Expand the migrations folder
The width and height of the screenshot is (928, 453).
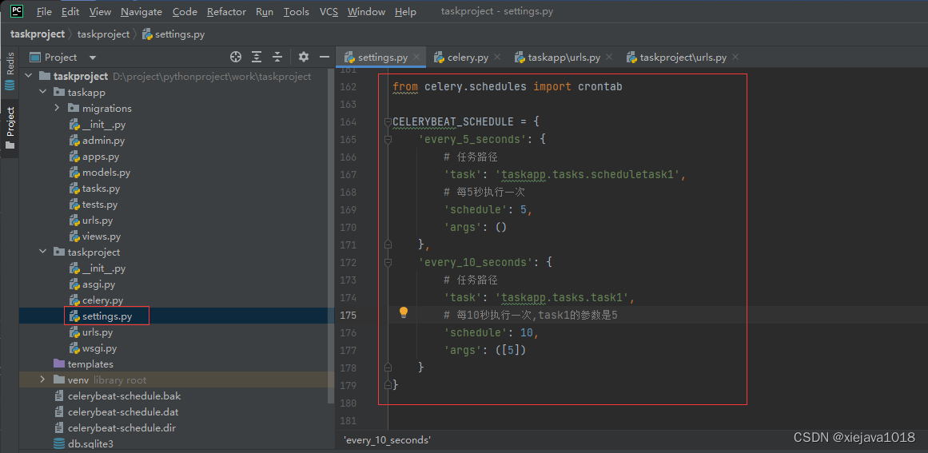coord(58,108)
